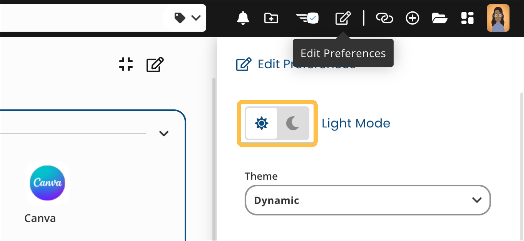Click the Theme field label

pos(261,176)
